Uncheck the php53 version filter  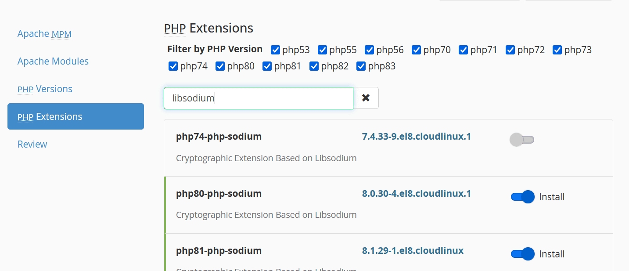point(276,50)
